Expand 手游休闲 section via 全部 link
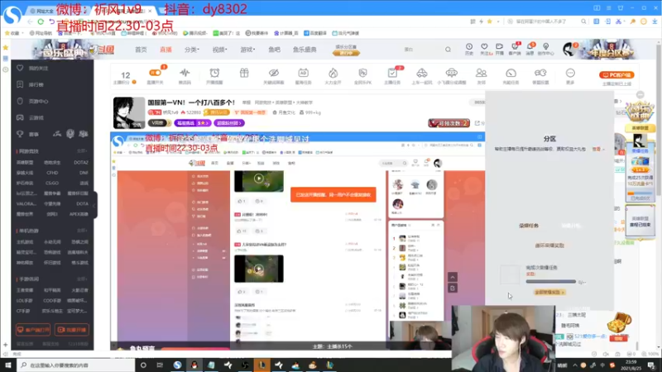 point(82,279)
